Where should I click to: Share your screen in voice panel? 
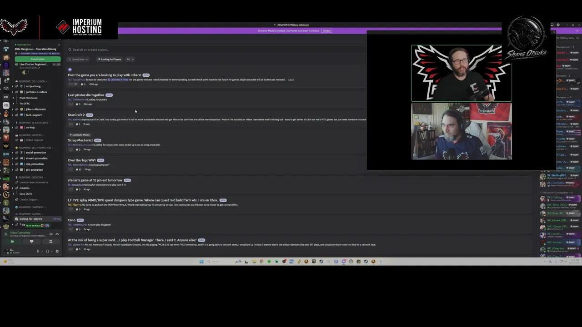[x=31, y=242]
